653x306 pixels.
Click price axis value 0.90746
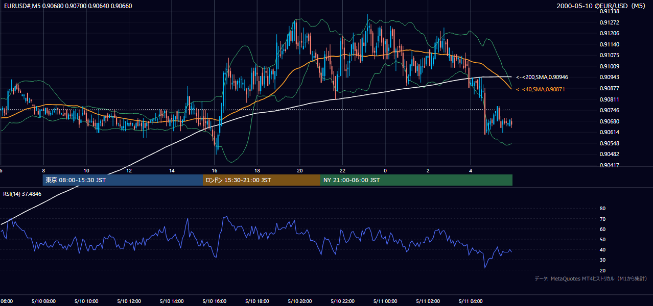[x=610, y=110]
